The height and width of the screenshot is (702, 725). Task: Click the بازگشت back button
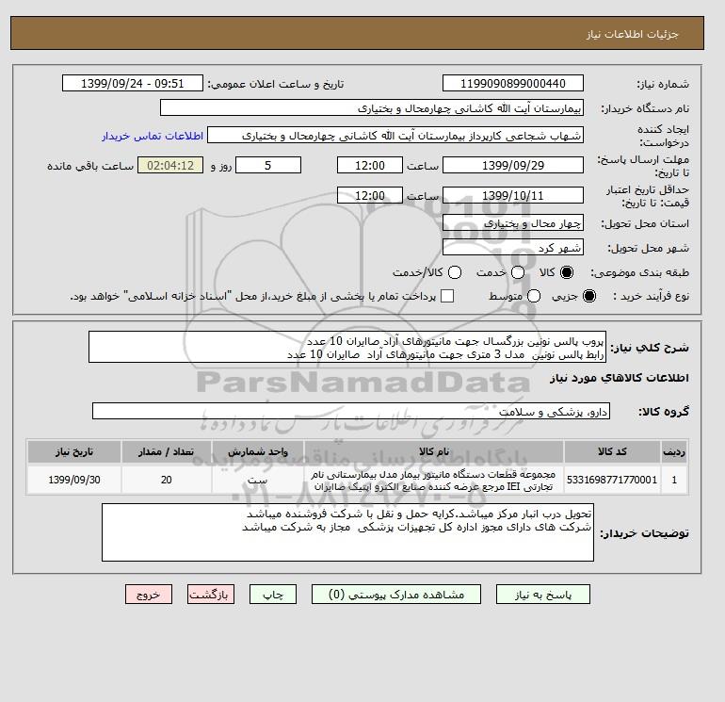tap(211, 595)
